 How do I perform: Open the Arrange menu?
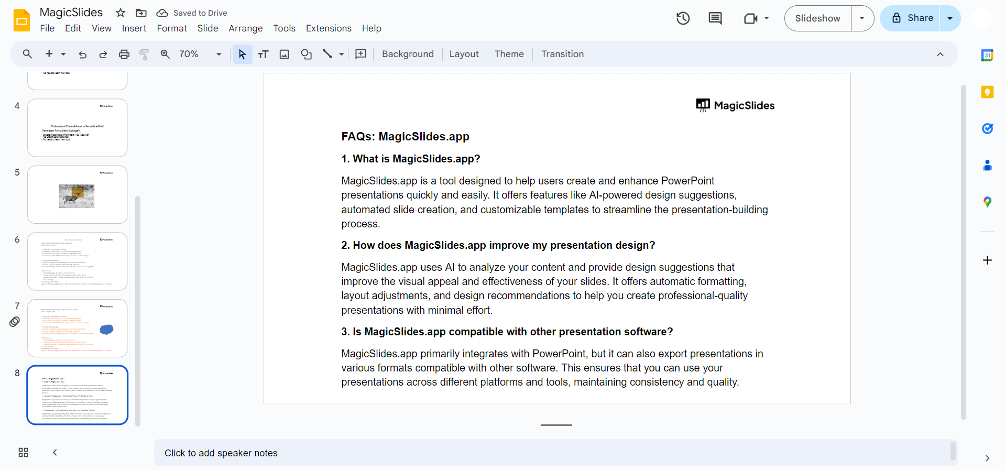tap(246, 28)
